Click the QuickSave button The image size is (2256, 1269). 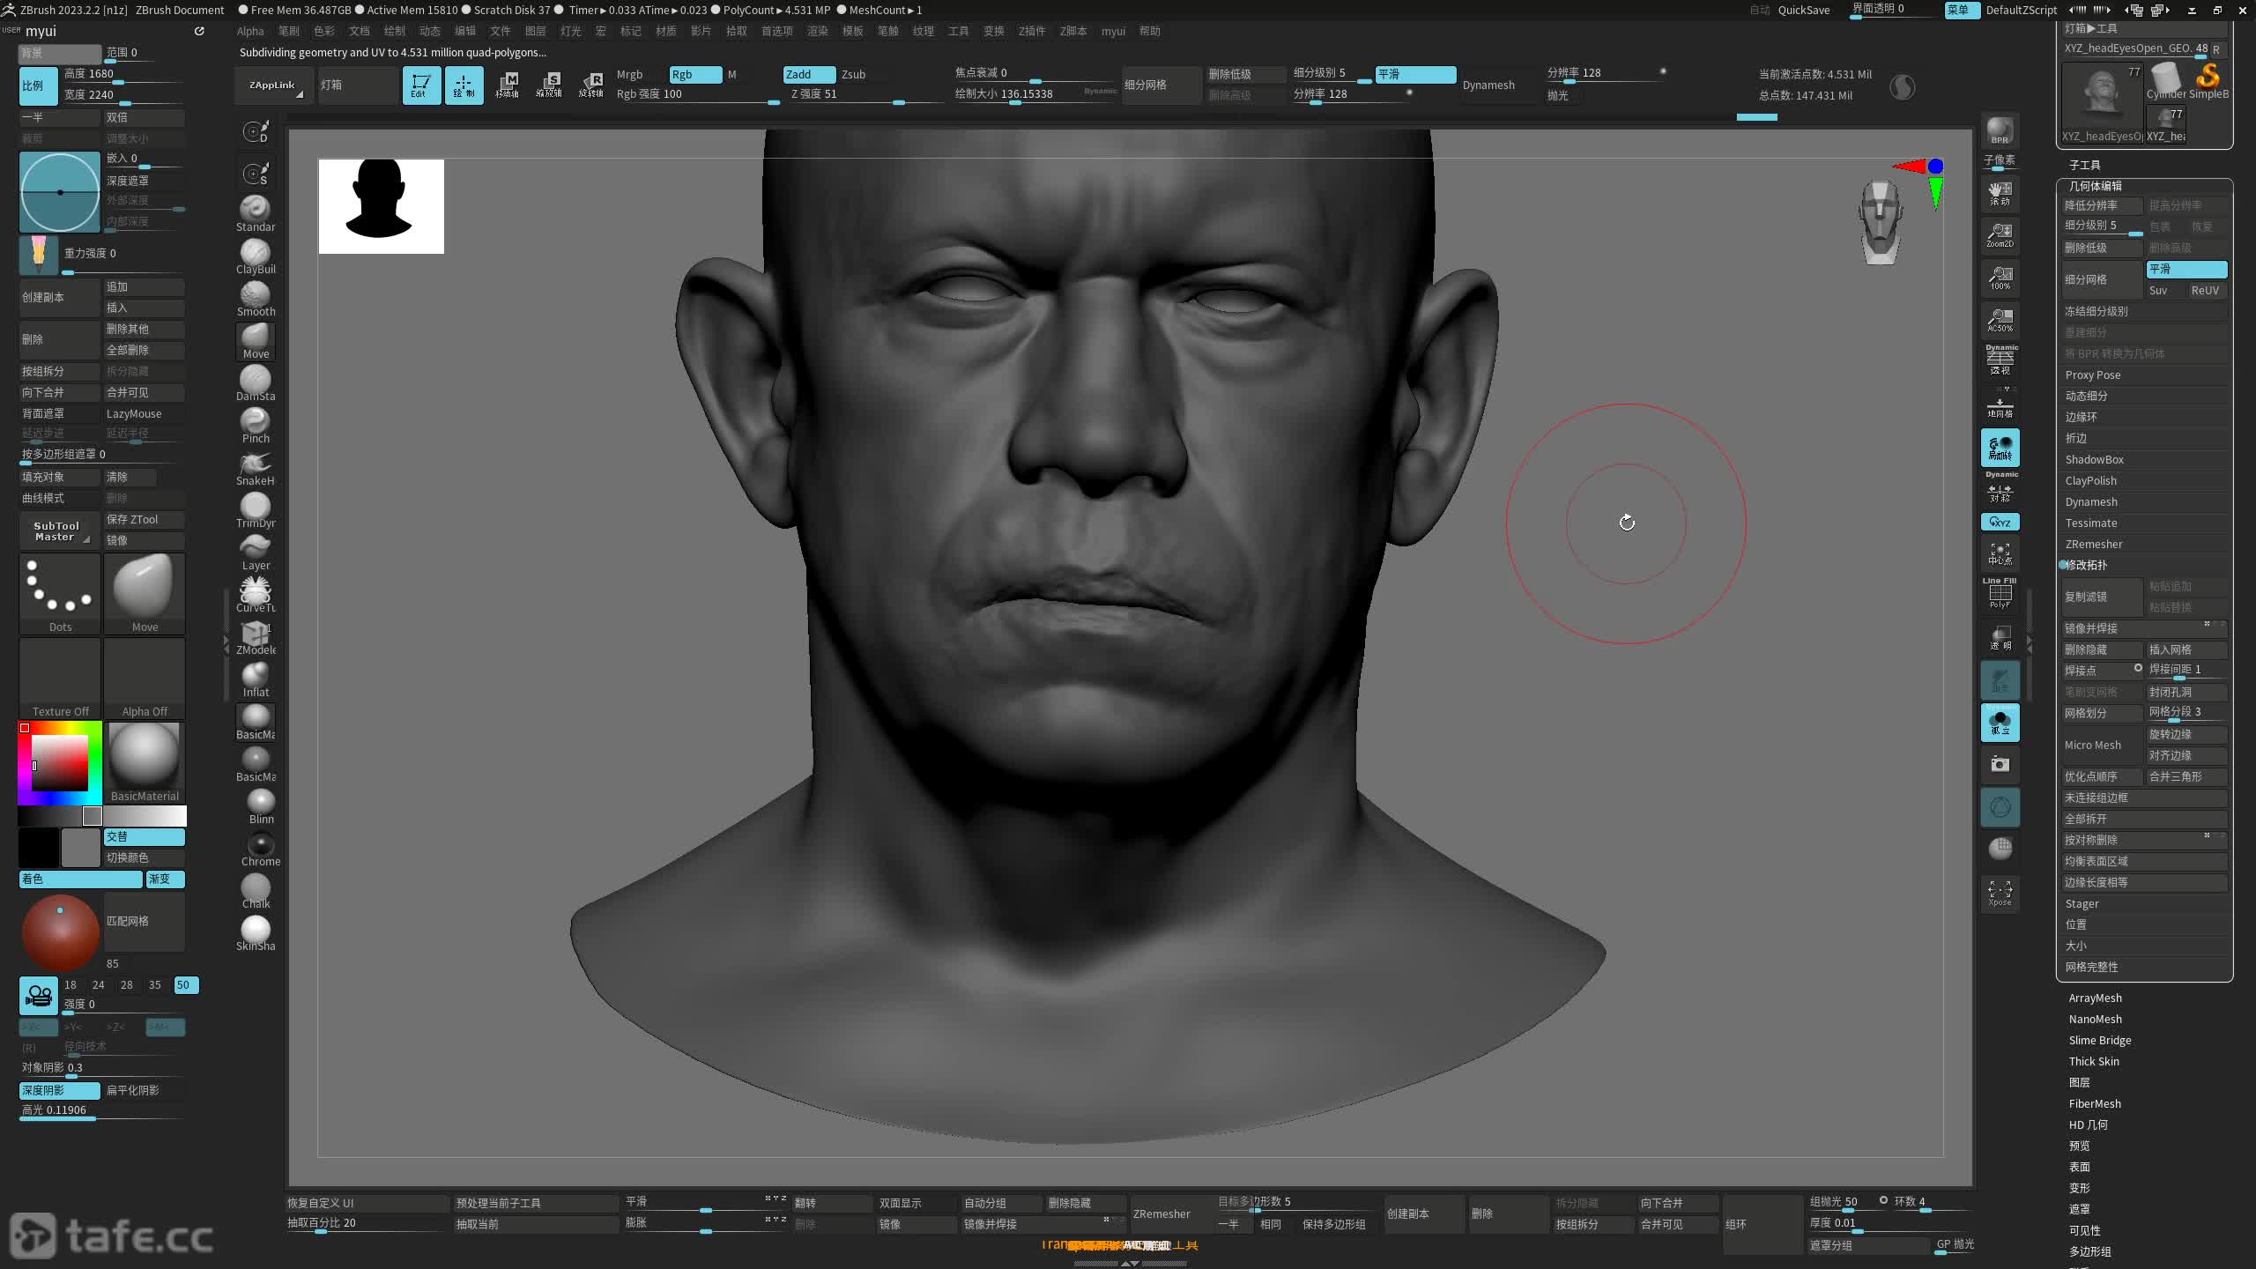coord(1803,10)
